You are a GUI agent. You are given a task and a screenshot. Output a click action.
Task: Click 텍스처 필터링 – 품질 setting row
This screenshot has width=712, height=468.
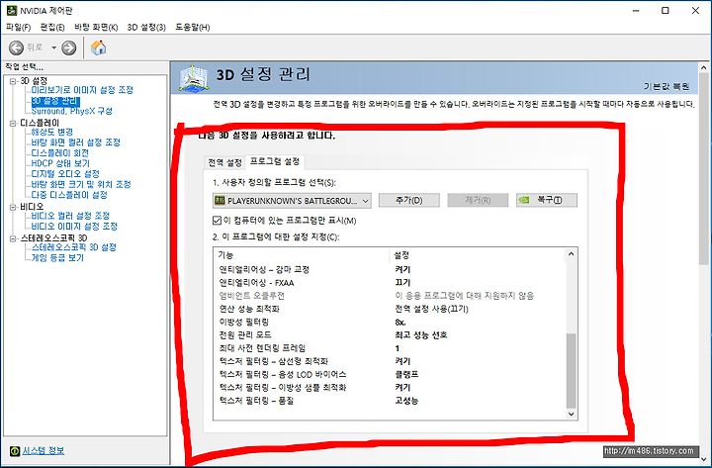[390, 401]
